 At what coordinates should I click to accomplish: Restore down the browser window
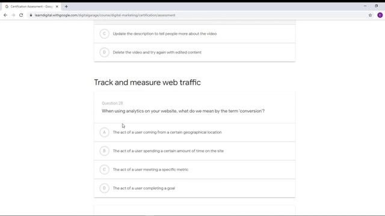[x=376, y=6]
